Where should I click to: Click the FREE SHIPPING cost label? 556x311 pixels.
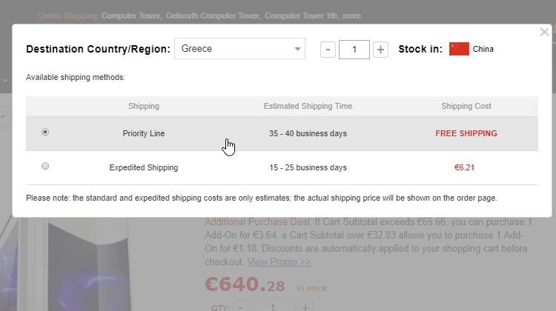(x=466, y=133)
